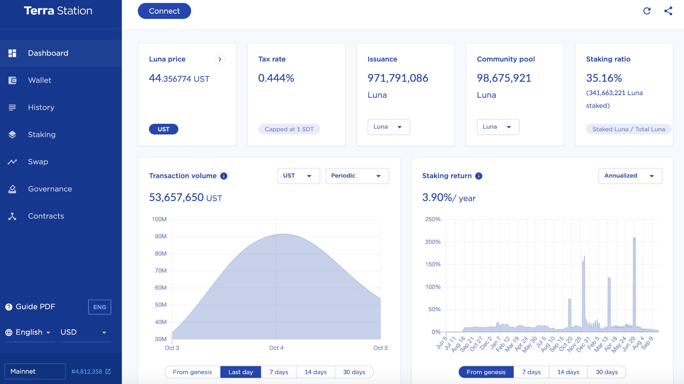The width and height of the screenshot is (684, 384).
Task: Click the Contracts sidebar icon
Action: point(12,216)
